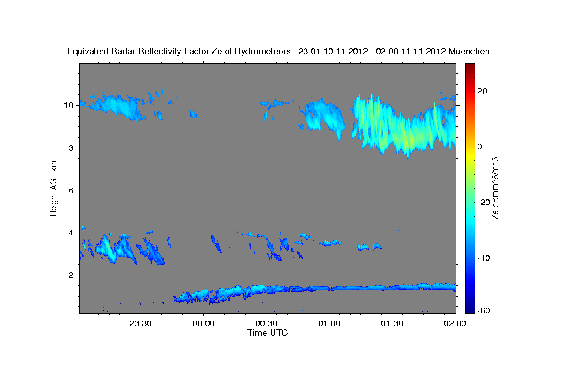The image size is (564, 376).
Task: Click the colorbar value label '20'
Action: [482, 91]
